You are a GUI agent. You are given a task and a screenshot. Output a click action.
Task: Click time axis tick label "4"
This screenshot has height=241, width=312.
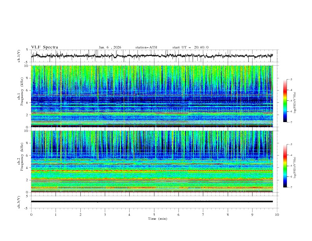pyautogui.click(x=129, y=215)
